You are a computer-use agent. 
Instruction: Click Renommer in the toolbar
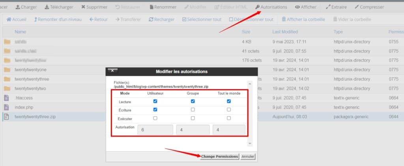[163, 7]
